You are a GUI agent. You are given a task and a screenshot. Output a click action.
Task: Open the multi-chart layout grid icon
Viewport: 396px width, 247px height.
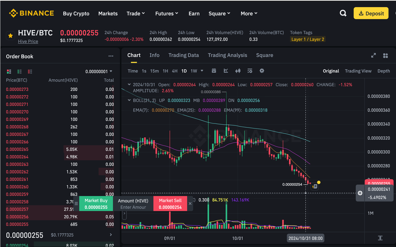[x=385, y=55]
